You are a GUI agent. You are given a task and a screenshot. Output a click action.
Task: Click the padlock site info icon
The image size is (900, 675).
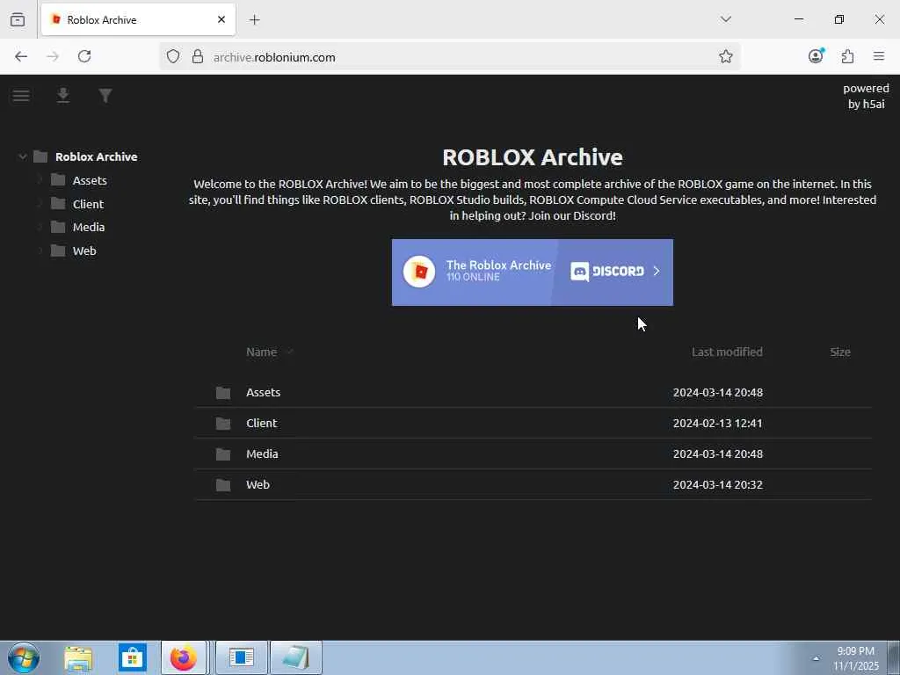pyautogui.click(x=198, y=56)
